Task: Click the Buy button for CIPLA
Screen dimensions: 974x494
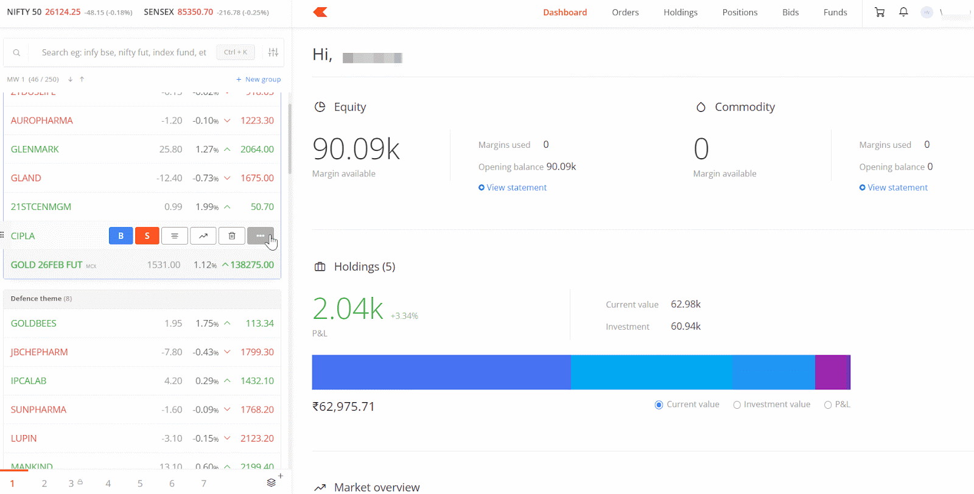Action: click(121, 235)
